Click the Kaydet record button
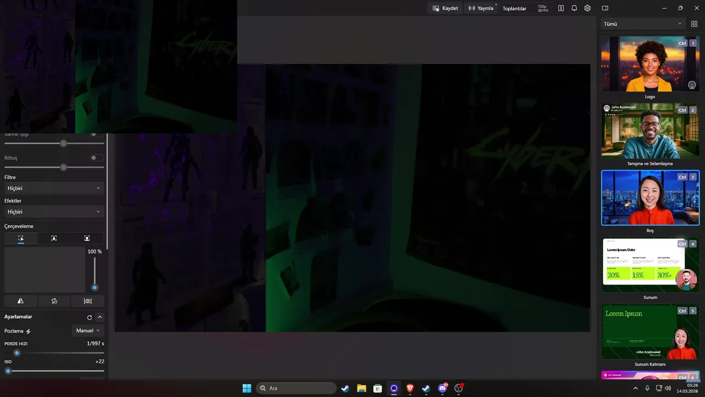The height and width of the screenshot is (397, 705). [x=445, y=8]
